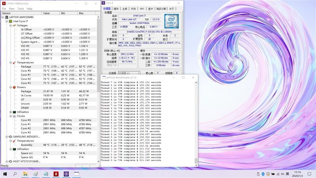Screen dimensions: 316x178
Task: Switch to the 测试分数 tab in CPU-Z
Action: click(161, 9)
